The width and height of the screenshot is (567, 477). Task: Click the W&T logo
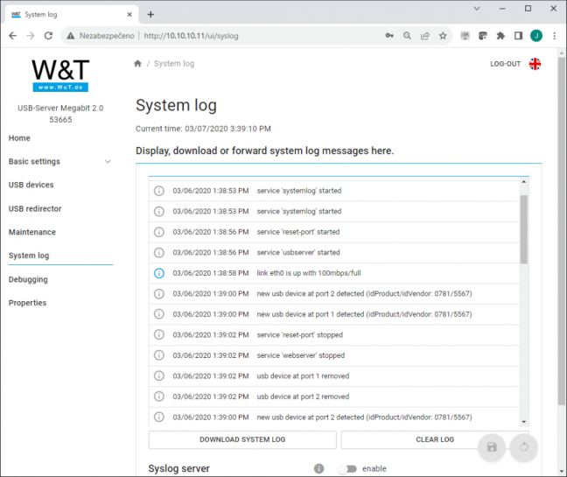point(60,75)
